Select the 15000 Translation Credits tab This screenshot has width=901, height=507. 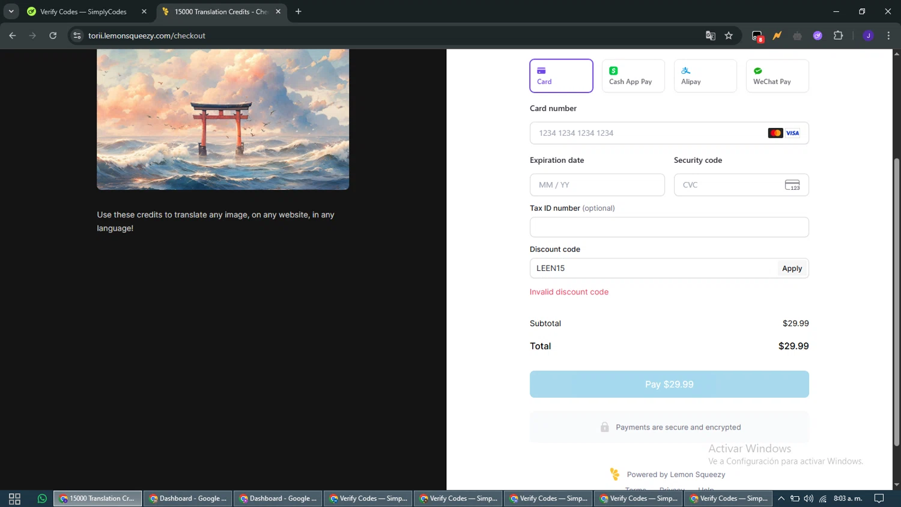point(220,11)
